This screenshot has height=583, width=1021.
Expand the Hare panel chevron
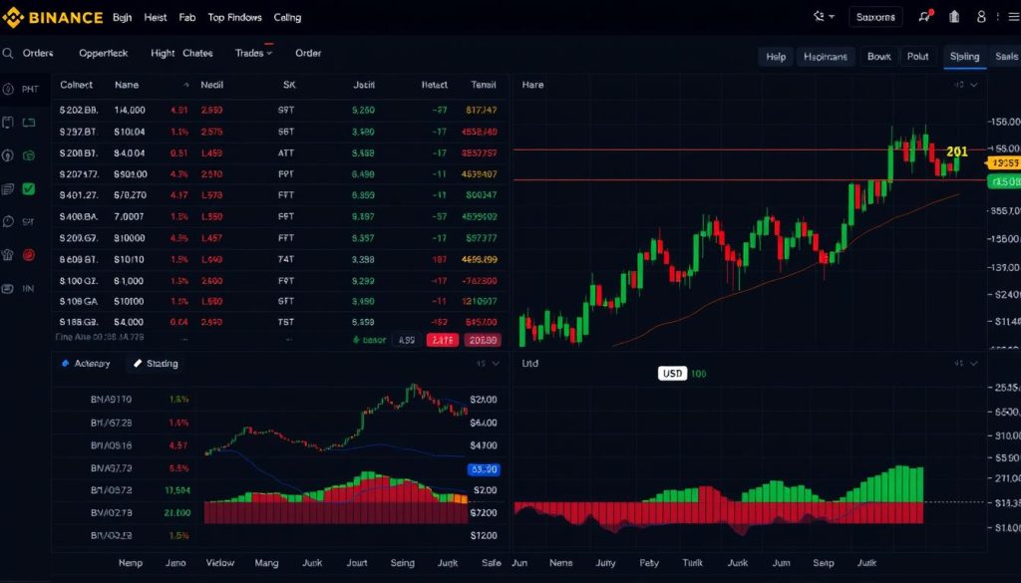point(973,85)
